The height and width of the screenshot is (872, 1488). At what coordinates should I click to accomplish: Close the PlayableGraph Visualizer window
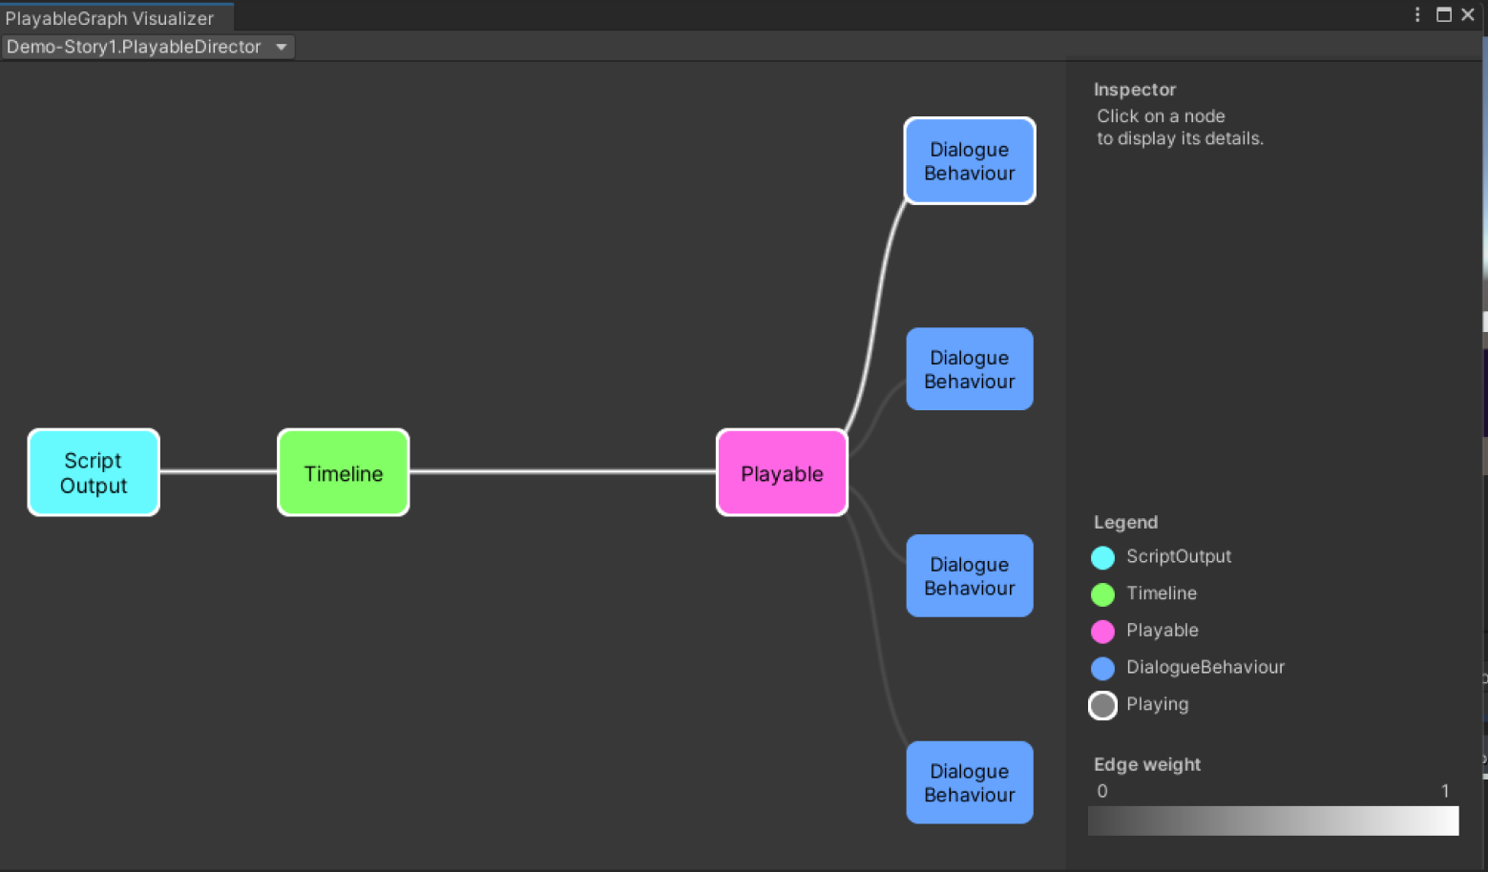1468,14
